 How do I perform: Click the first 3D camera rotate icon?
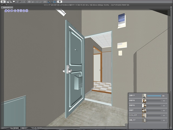click(x=6, y=11)
